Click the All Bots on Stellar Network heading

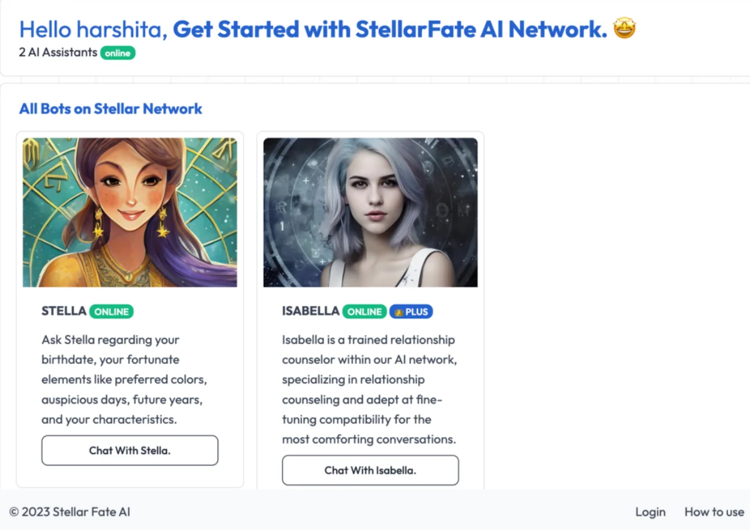(110, 109)
